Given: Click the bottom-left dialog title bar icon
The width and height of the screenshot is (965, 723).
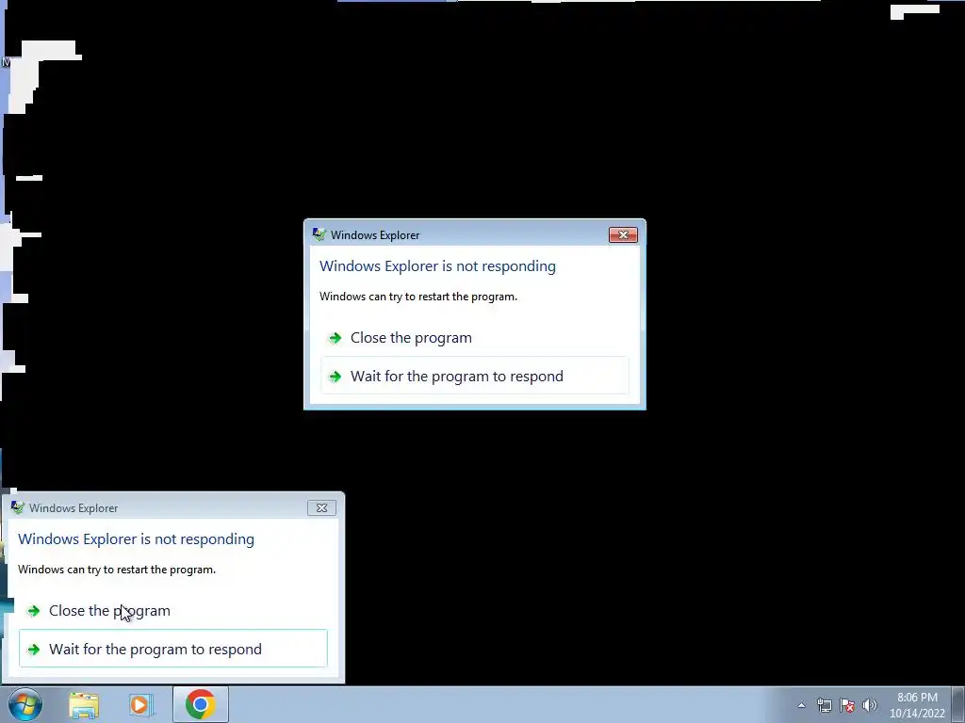Looking at the screenshot, I should [17, 507].
